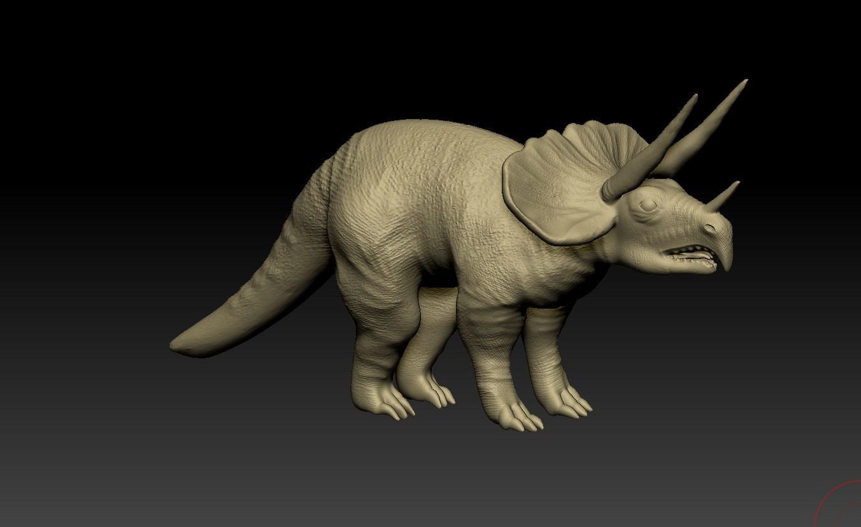Click the triceratops nose horn
861x527 pixels.
point(722,195)
